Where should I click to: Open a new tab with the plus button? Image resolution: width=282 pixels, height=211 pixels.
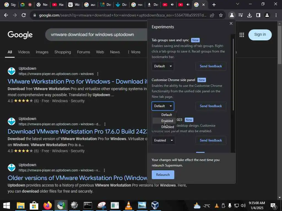214,5
